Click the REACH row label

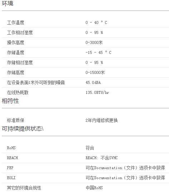pos(13,158)
